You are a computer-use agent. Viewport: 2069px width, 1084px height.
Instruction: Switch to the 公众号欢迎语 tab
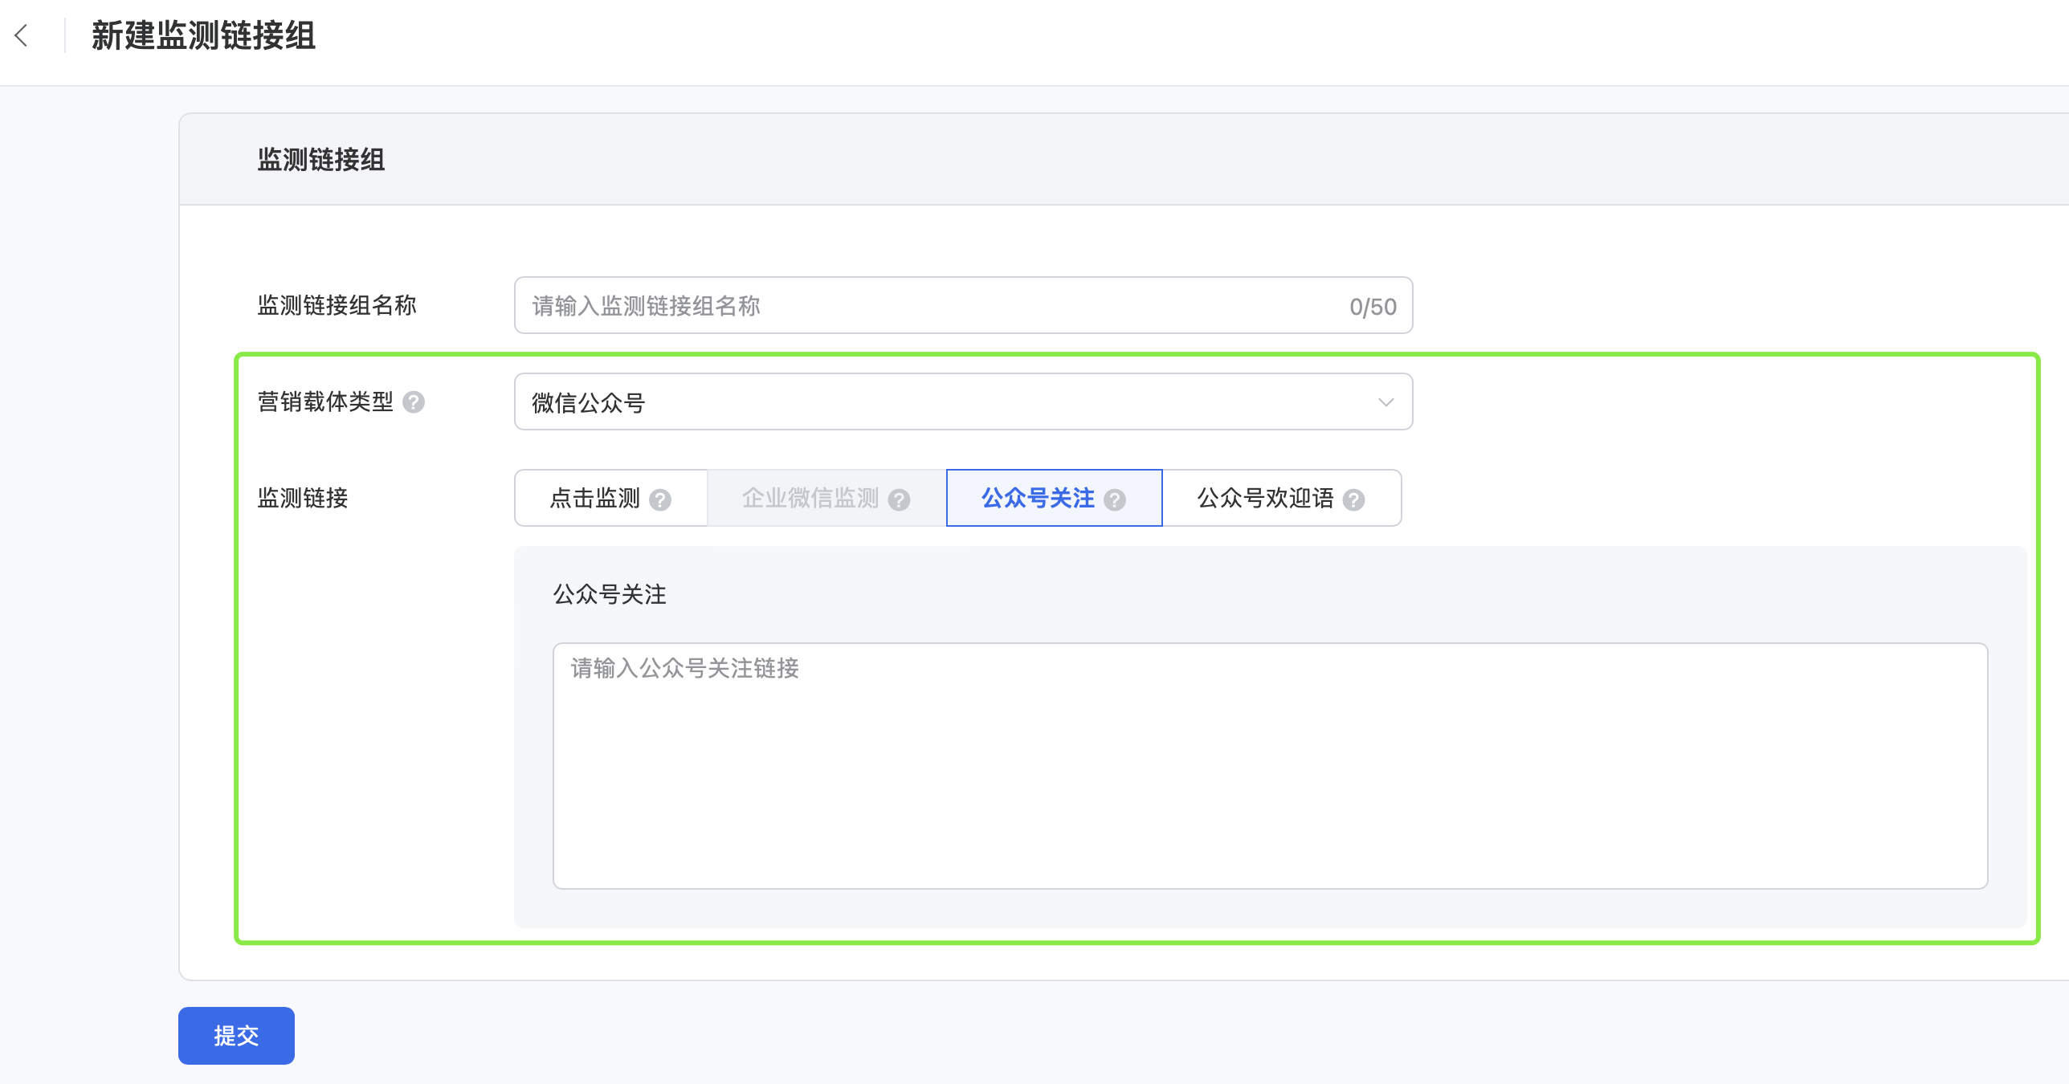1282,498
